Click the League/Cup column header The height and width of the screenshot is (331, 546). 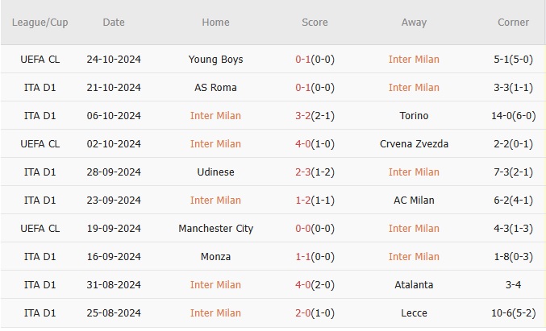point(40,23)
